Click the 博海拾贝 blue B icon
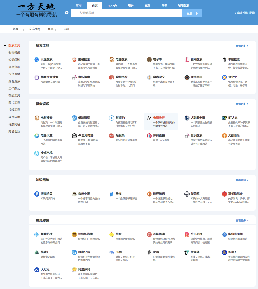This screenshot has height=289, width=258. (37, 194)
